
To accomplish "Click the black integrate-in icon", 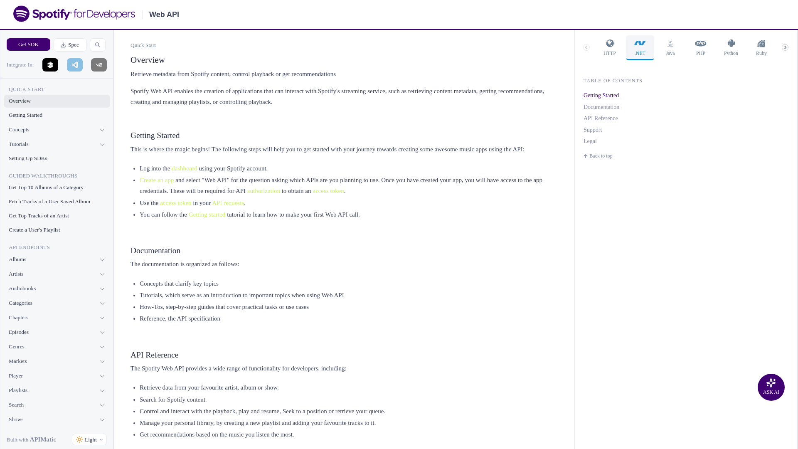I will [50, 65].
